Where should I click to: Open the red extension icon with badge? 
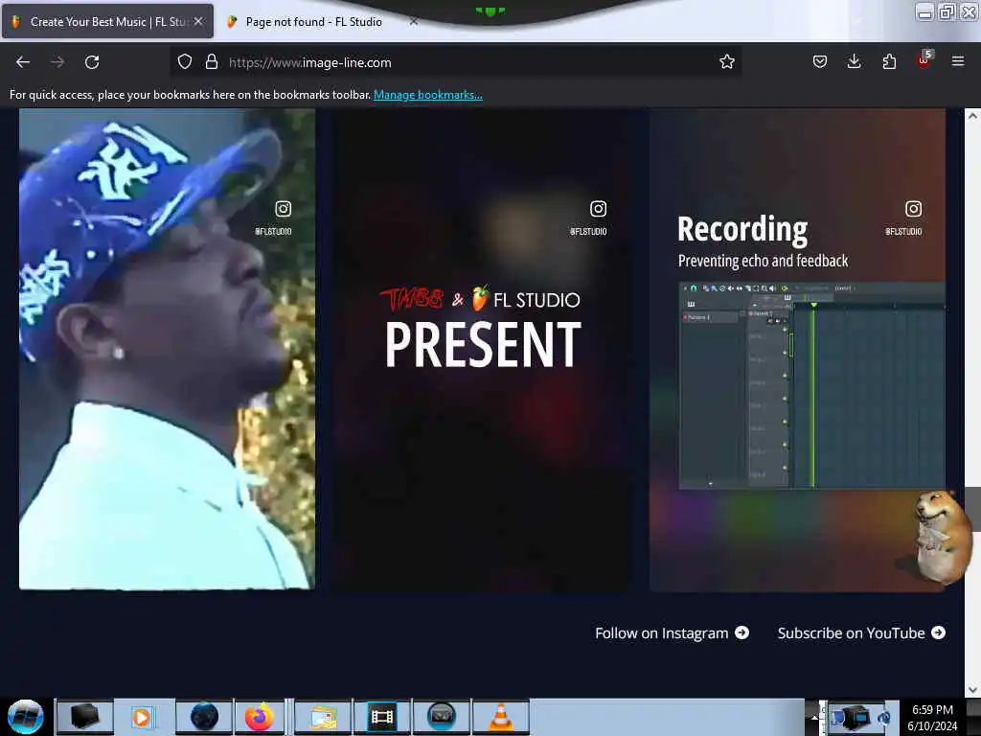pos(924,60)
